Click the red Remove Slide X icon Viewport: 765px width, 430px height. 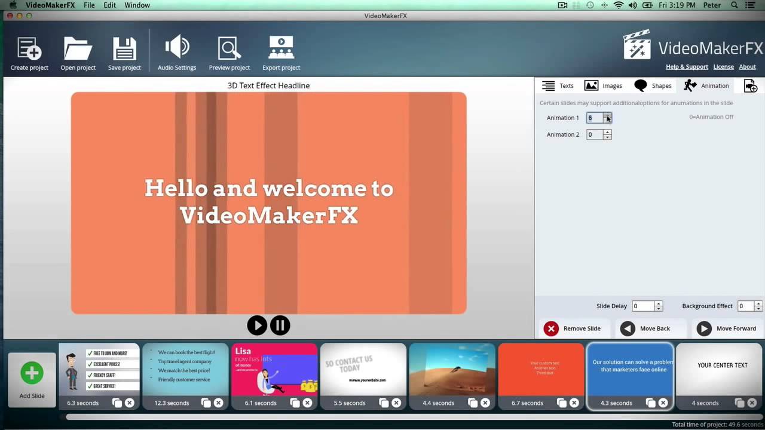pyautogui.click(x=551, y=328)
